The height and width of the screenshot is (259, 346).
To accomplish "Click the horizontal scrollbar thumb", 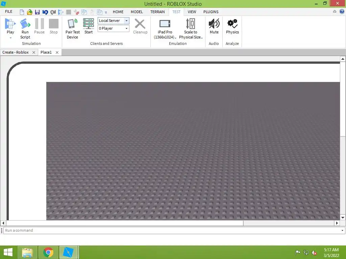I will pos(125,223).
